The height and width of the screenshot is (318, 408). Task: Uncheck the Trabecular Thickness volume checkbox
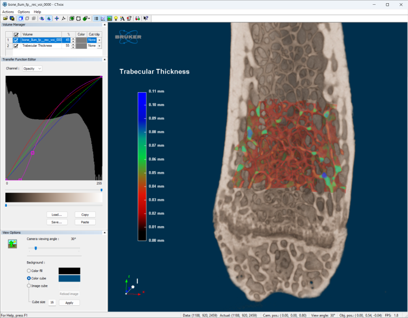coord(16,46)
